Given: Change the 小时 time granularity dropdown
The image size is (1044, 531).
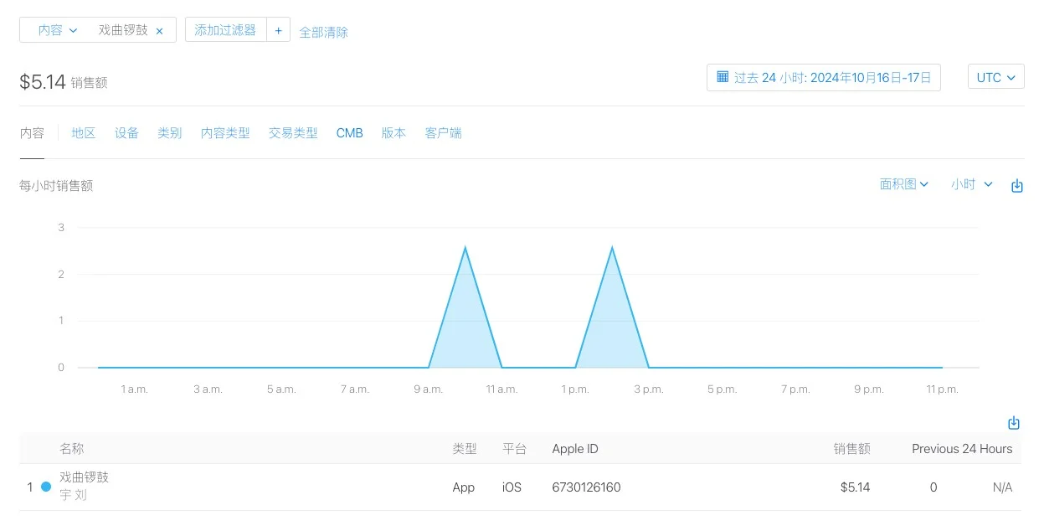Looking at the screenshot, I should point(969,184).
